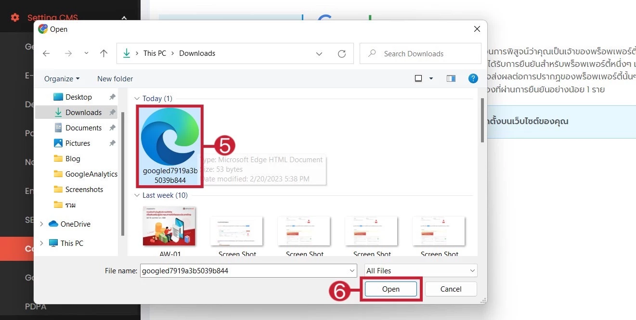The width and height of the screenshot is (636, 320).
Task: Open the All Files type dropdown
Action: [421, 270]
